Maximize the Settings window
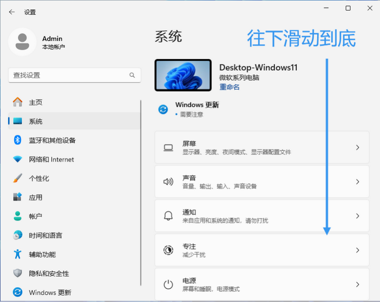 click(348, 8)
